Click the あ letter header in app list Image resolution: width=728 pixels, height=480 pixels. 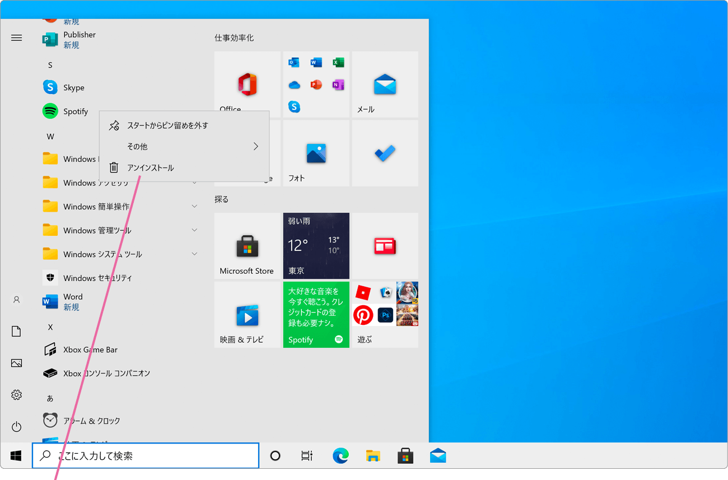50,398
